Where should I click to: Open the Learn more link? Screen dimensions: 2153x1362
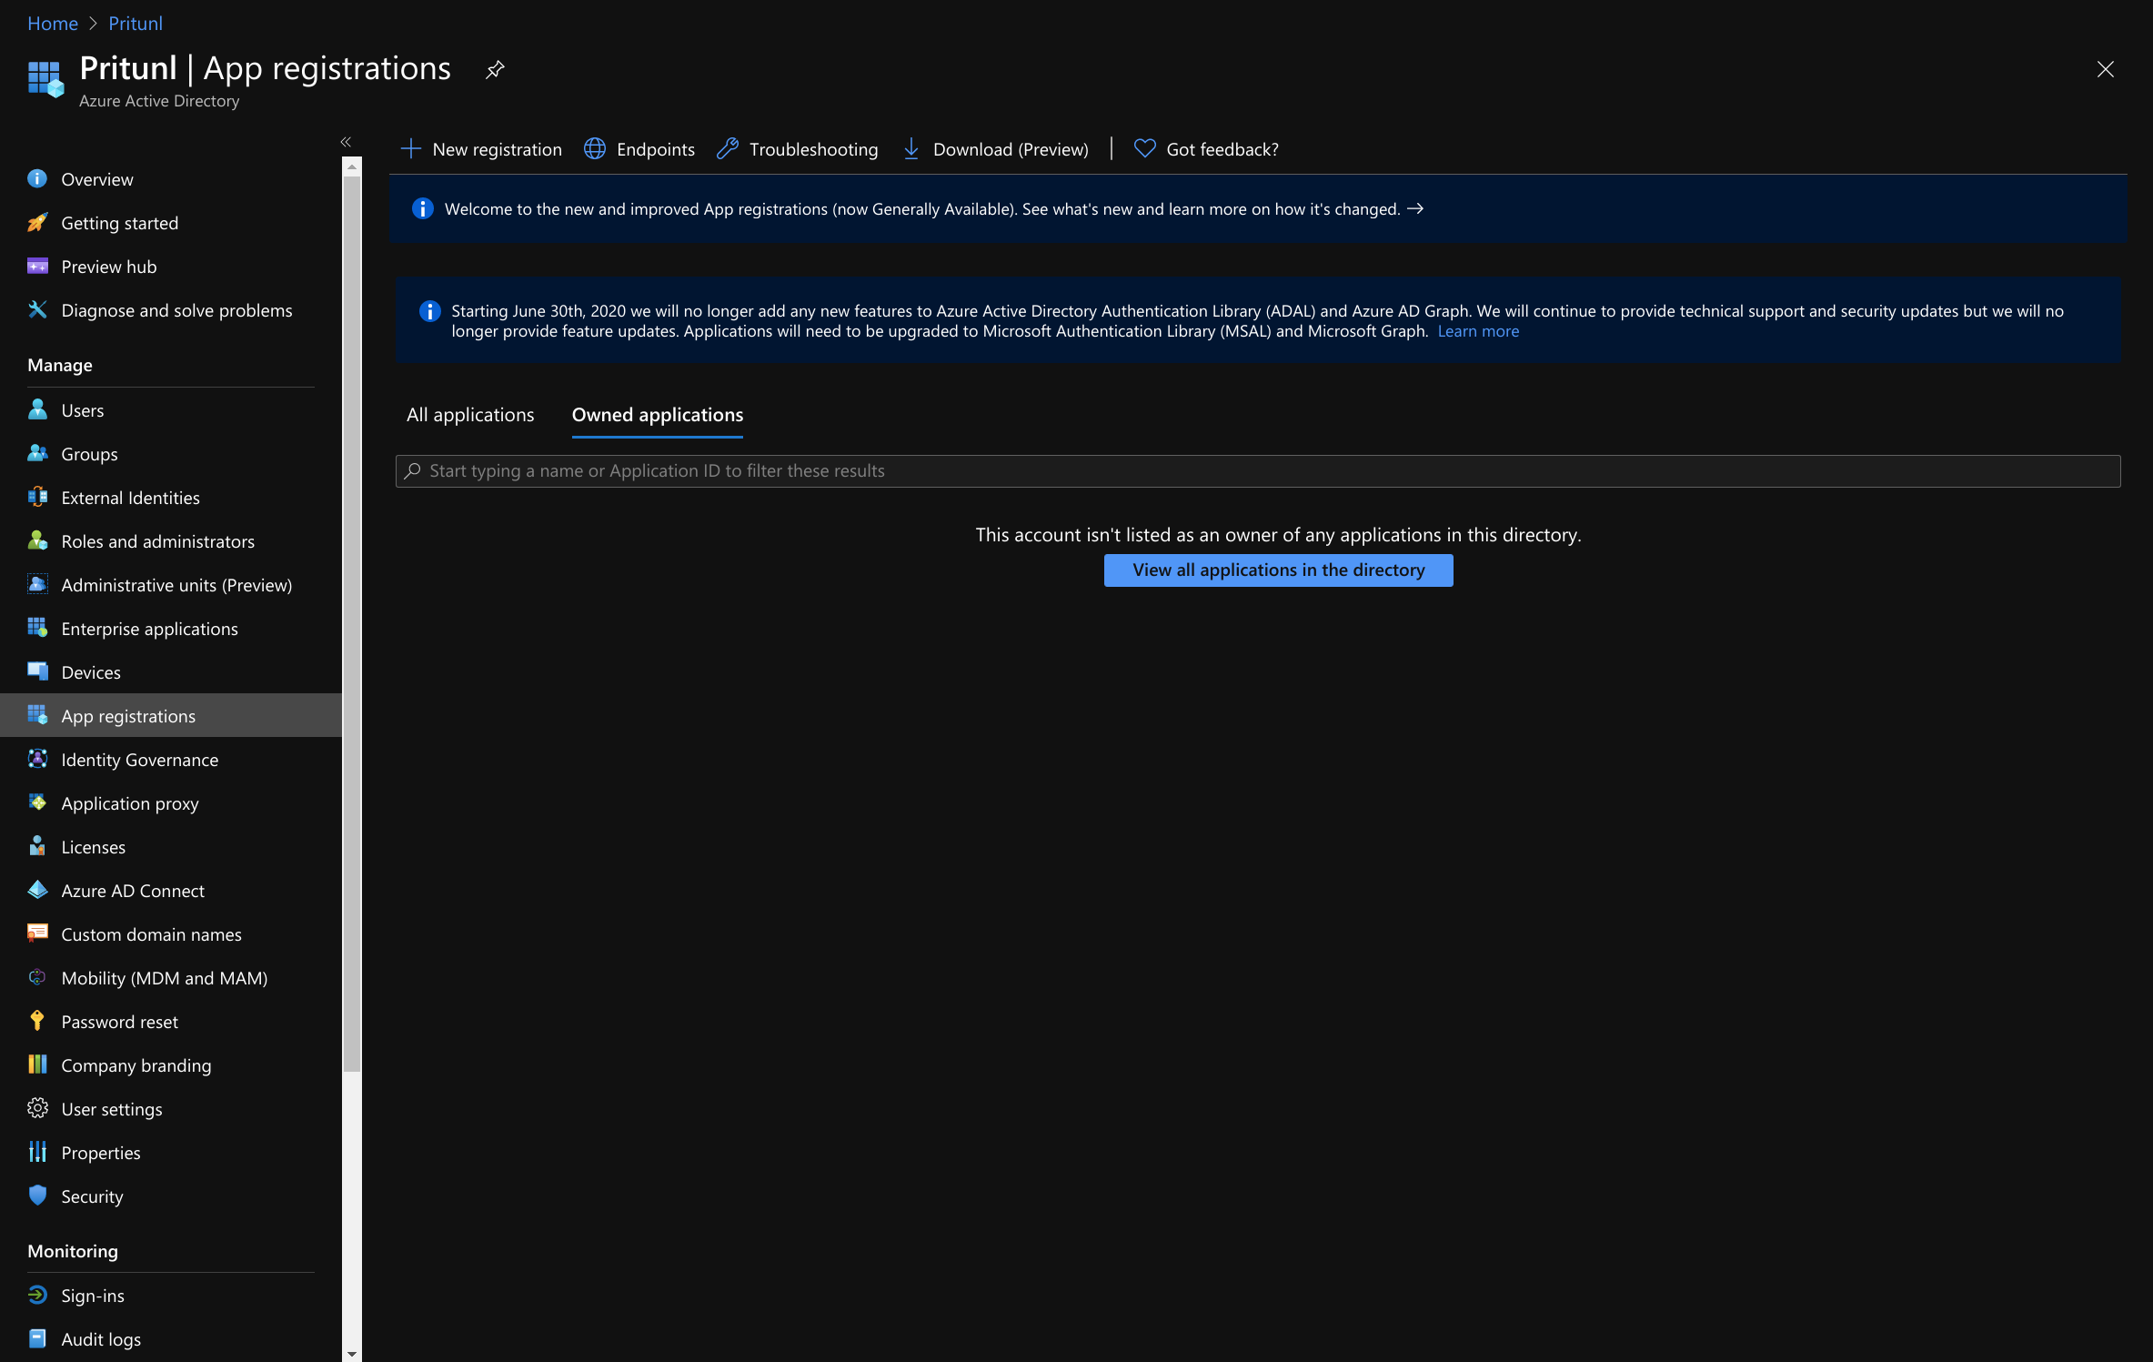click(x=1477, y=331)
